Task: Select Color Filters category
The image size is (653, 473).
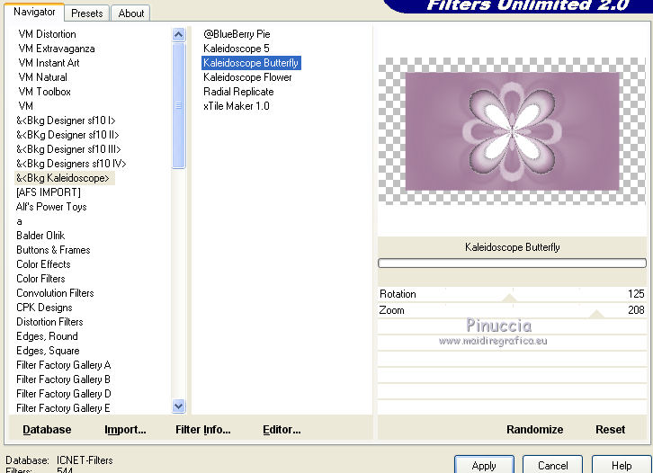Action: click(40, 279)
